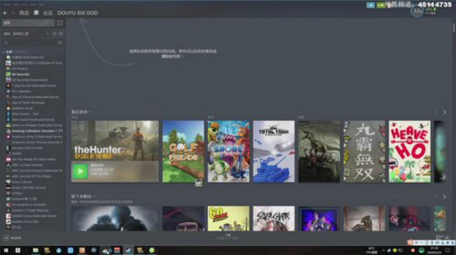
Task: Open the Windows Start menu
Action: [6, 251]
